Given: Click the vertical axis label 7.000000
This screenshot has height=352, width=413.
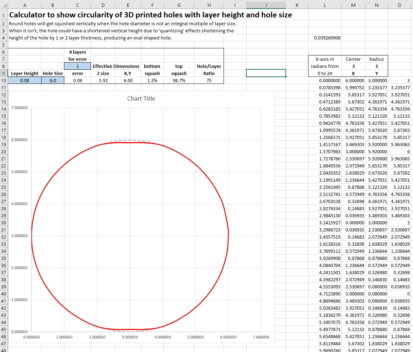Looking at the screenshot, I should (x=20, y=108).
